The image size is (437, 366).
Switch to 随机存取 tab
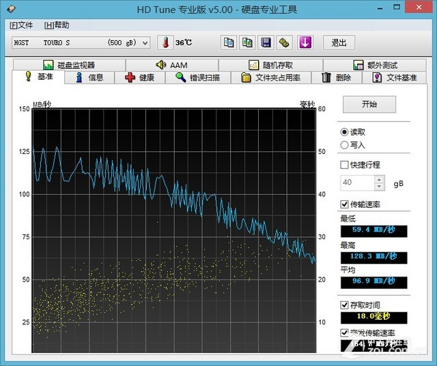(x=270, y=65)
